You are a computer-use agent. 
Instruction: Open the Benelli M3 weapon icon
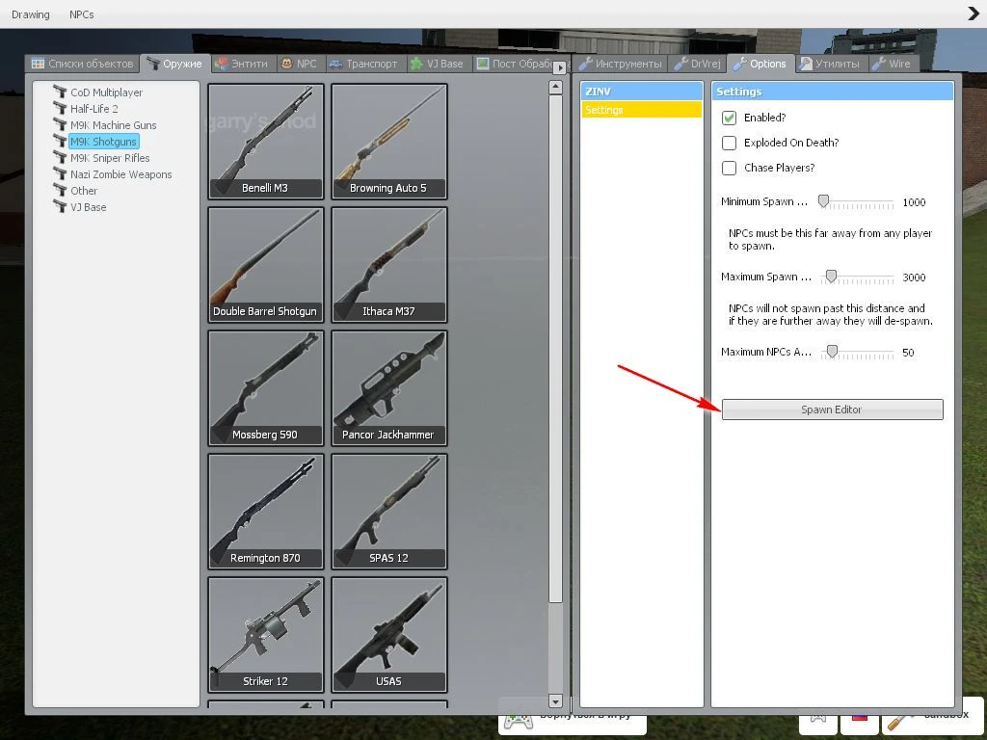coord(266,142)
